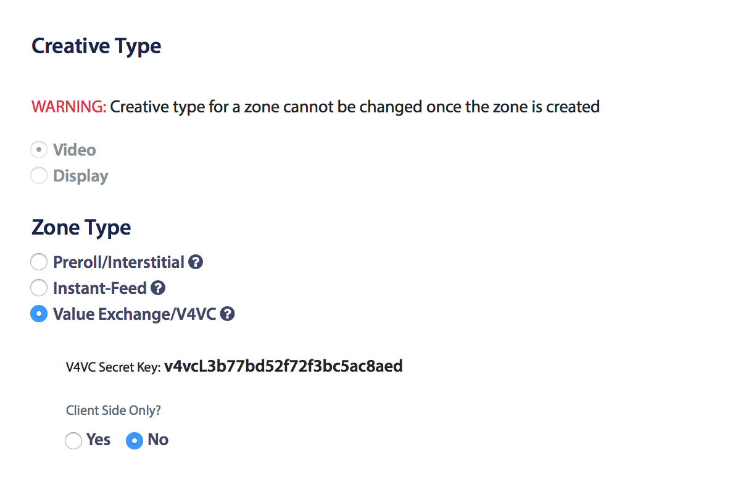Click the 'Instant-Feed' option label text

[x=100, y=288]
